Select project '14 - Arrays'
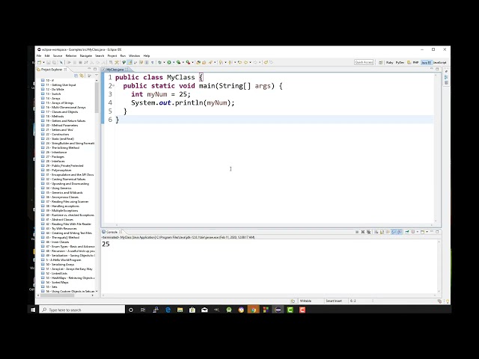479x359 pixels. coord(53,98)
